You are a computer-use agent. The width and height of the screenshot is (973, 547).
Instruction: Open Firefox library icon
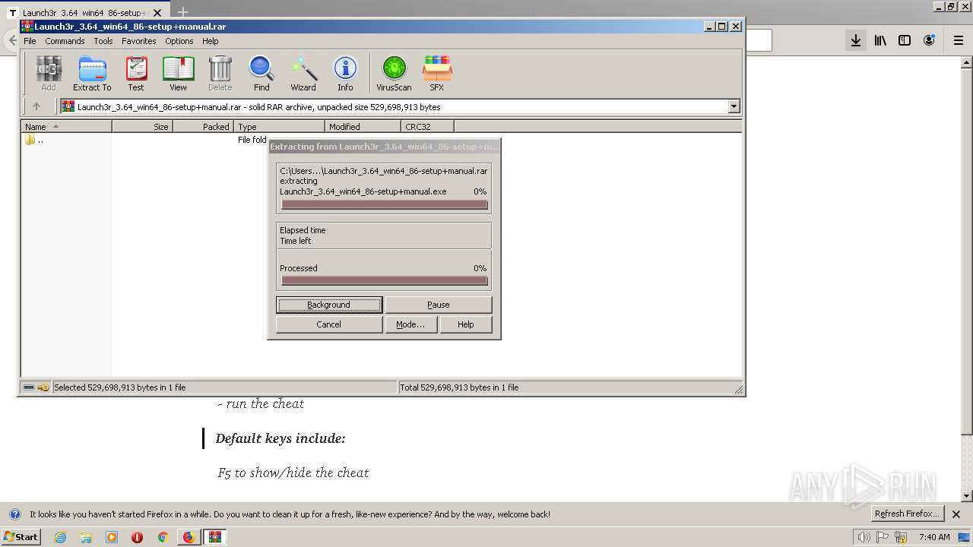tap(880, 41)
